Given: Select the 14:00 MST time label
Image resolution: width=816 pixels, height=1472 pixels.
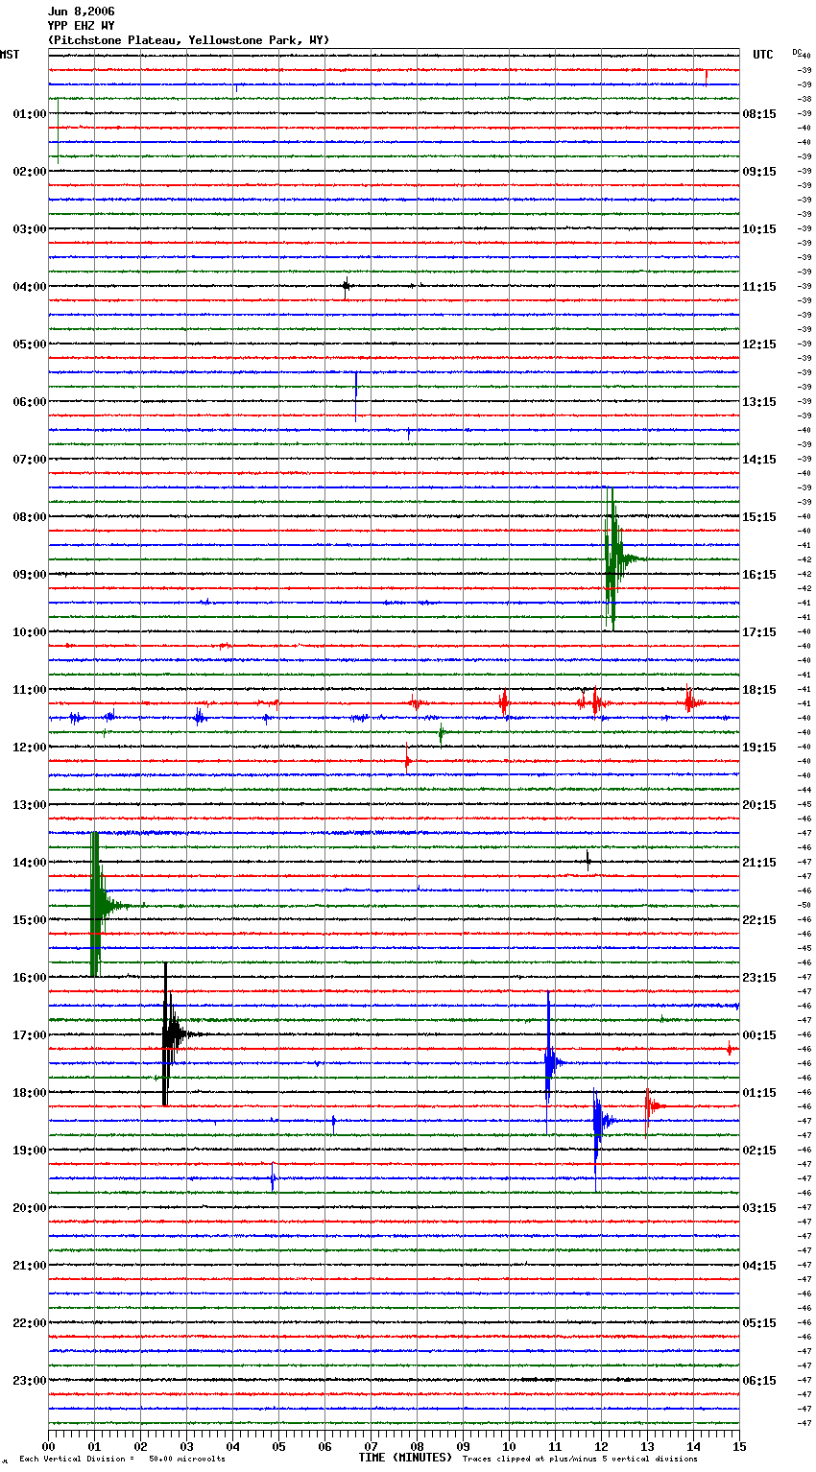Looking at the screenshot, I should (30, 862).
